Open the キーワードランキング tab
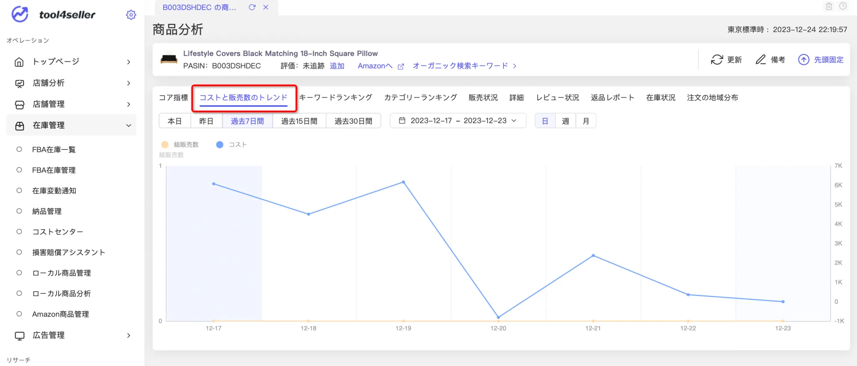 point(336,97)
